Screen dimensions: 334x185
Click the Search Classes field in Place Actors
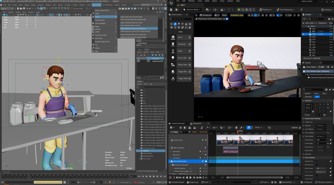coord(181,19)
